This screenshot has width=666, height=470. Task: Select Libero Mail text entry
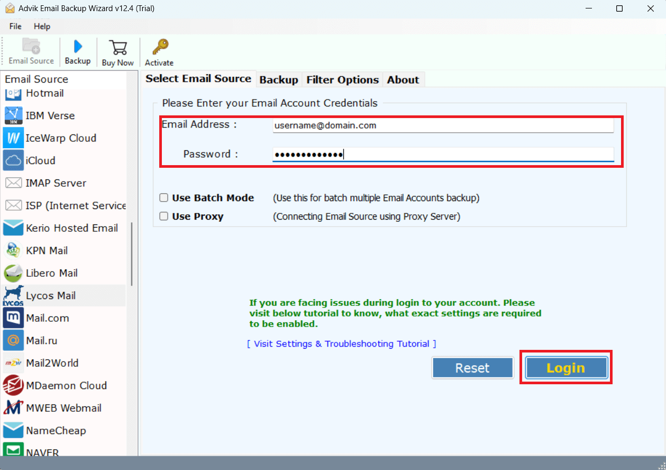(52, 273)
